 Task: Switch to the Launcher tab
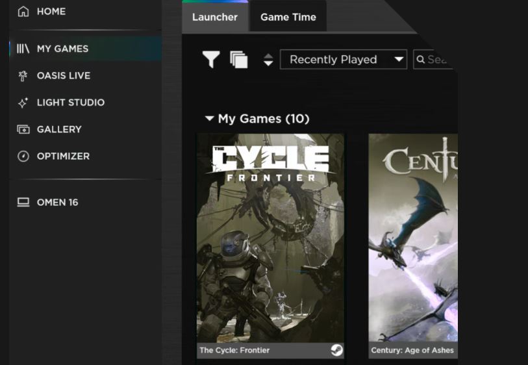[x=215, y=17]
